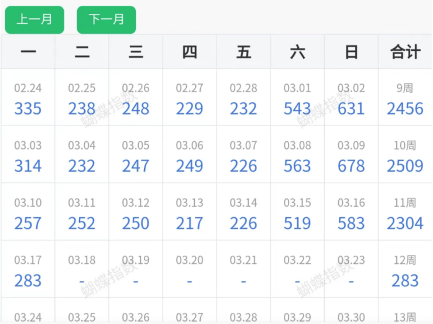Open the 03.02 Sunday cell showing 631

pyautogui.click(x=351, y=99)
